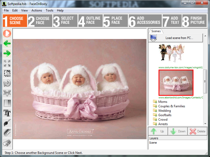The height and width of the screenshot is (157, 210).
Task: Select the face selection dashed-box tool
Action: [x=7, y=73]
